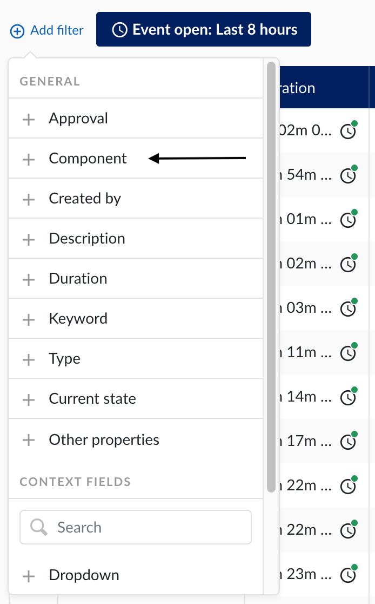Expand the Dropdown context field filter

(84, 575)
